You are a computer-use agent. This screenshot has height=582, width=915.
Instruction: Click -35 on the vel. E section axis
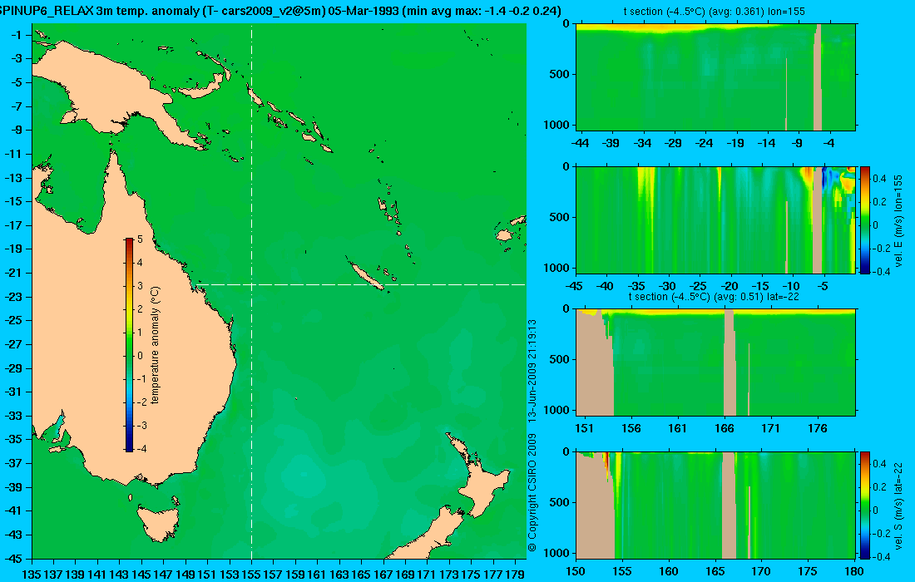[x=636, y=286]
